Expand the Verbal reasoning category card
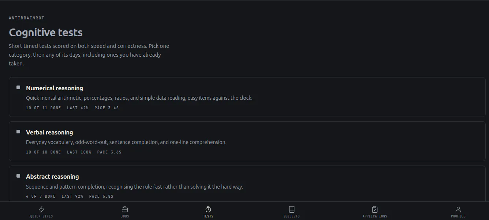This screenshot has height=220, width=489. (247, 141)
